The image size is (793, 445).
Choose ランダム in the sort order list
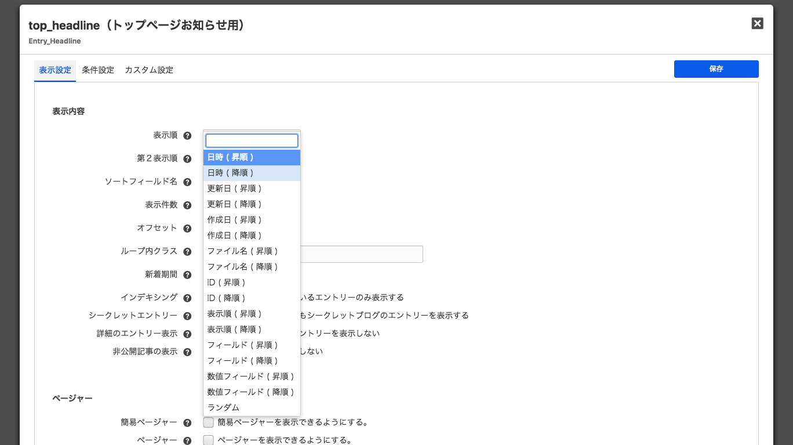pos(252,408)
